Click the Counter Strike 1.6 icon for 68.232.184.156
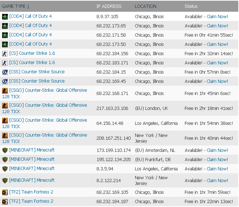 [x=5, y=54]
